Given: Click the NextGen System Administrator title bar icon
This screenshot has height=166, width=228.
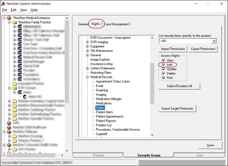Looking at the screenshot, I should point(3,3).
